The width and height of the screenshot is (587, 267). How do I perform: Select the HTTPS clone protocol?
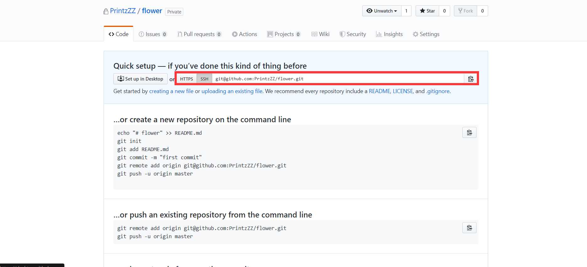[186, 79]
